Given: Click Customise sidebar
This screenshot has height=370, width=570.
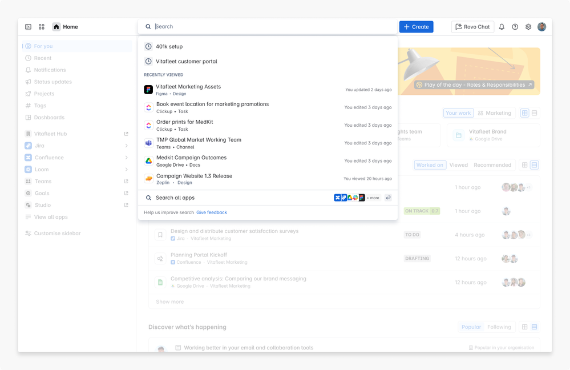Looking at the screenshot, I should (x=76, y=234).
